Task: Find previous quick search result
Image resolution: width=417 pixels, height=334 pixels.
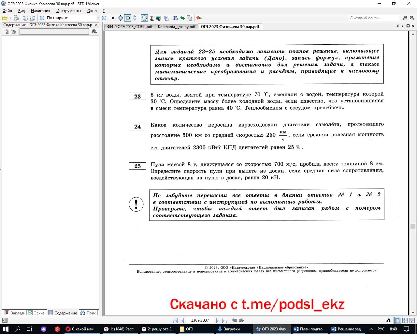Action: pyautogui.click(x=405, y=18)
